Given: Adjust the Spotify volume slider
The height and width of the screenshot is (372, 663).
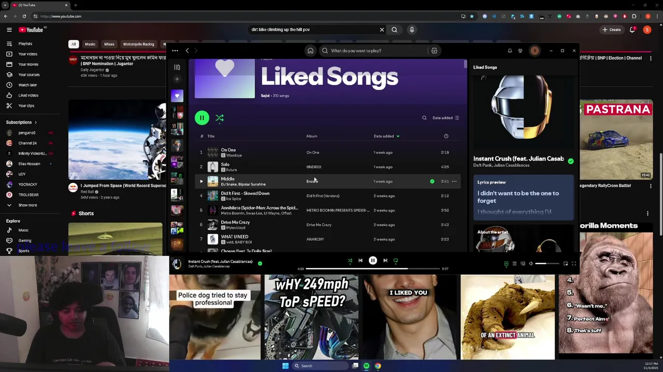Looking at the screenshot, I should pos(548,264).
